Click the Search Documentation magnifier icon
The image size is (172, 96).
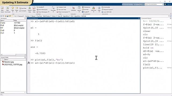click(x=163, y=4)
